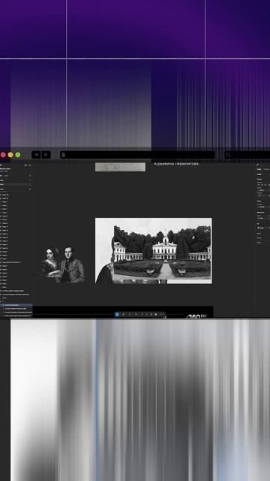Select the white text line ending in Лермонтова
The width and height of the screenshot is (270, 481).
(177, 164)
